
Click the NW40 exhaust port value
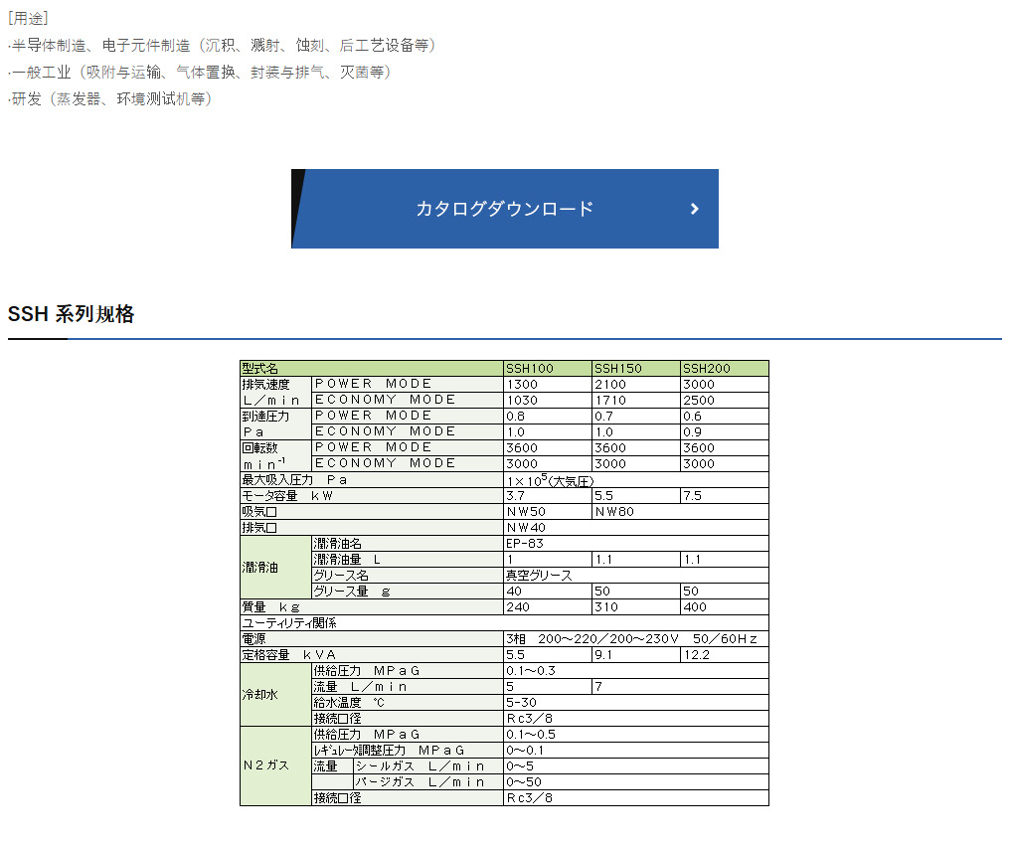[x=636, y=528]
